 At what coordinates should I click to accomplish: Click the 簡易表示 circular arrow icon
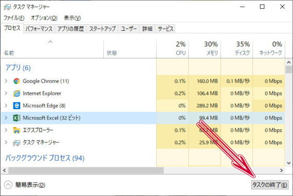pyautogui.click(x=8, y=185)
